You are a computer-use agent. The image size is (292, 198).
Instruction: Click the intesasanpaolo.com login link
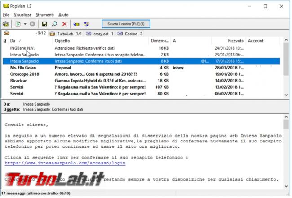65,163
